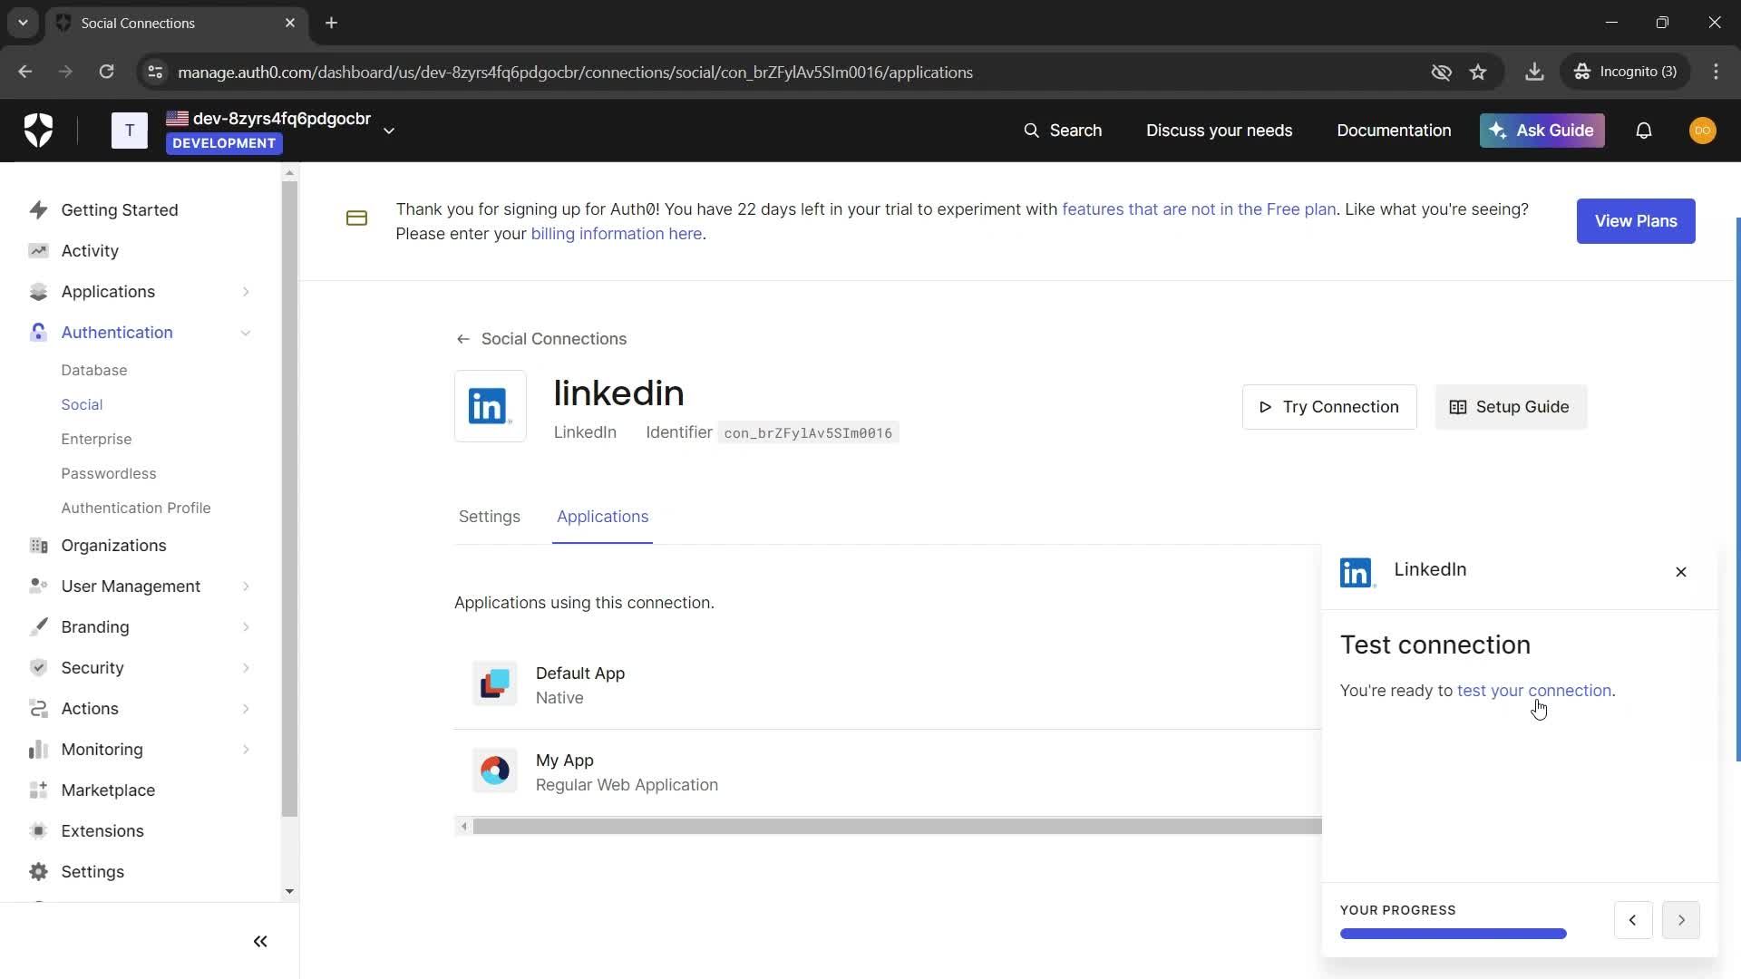Viewport: 1741px width, 979px height.
Task: Click the sidebar scroll down arrow
Action: click(289, 891)
